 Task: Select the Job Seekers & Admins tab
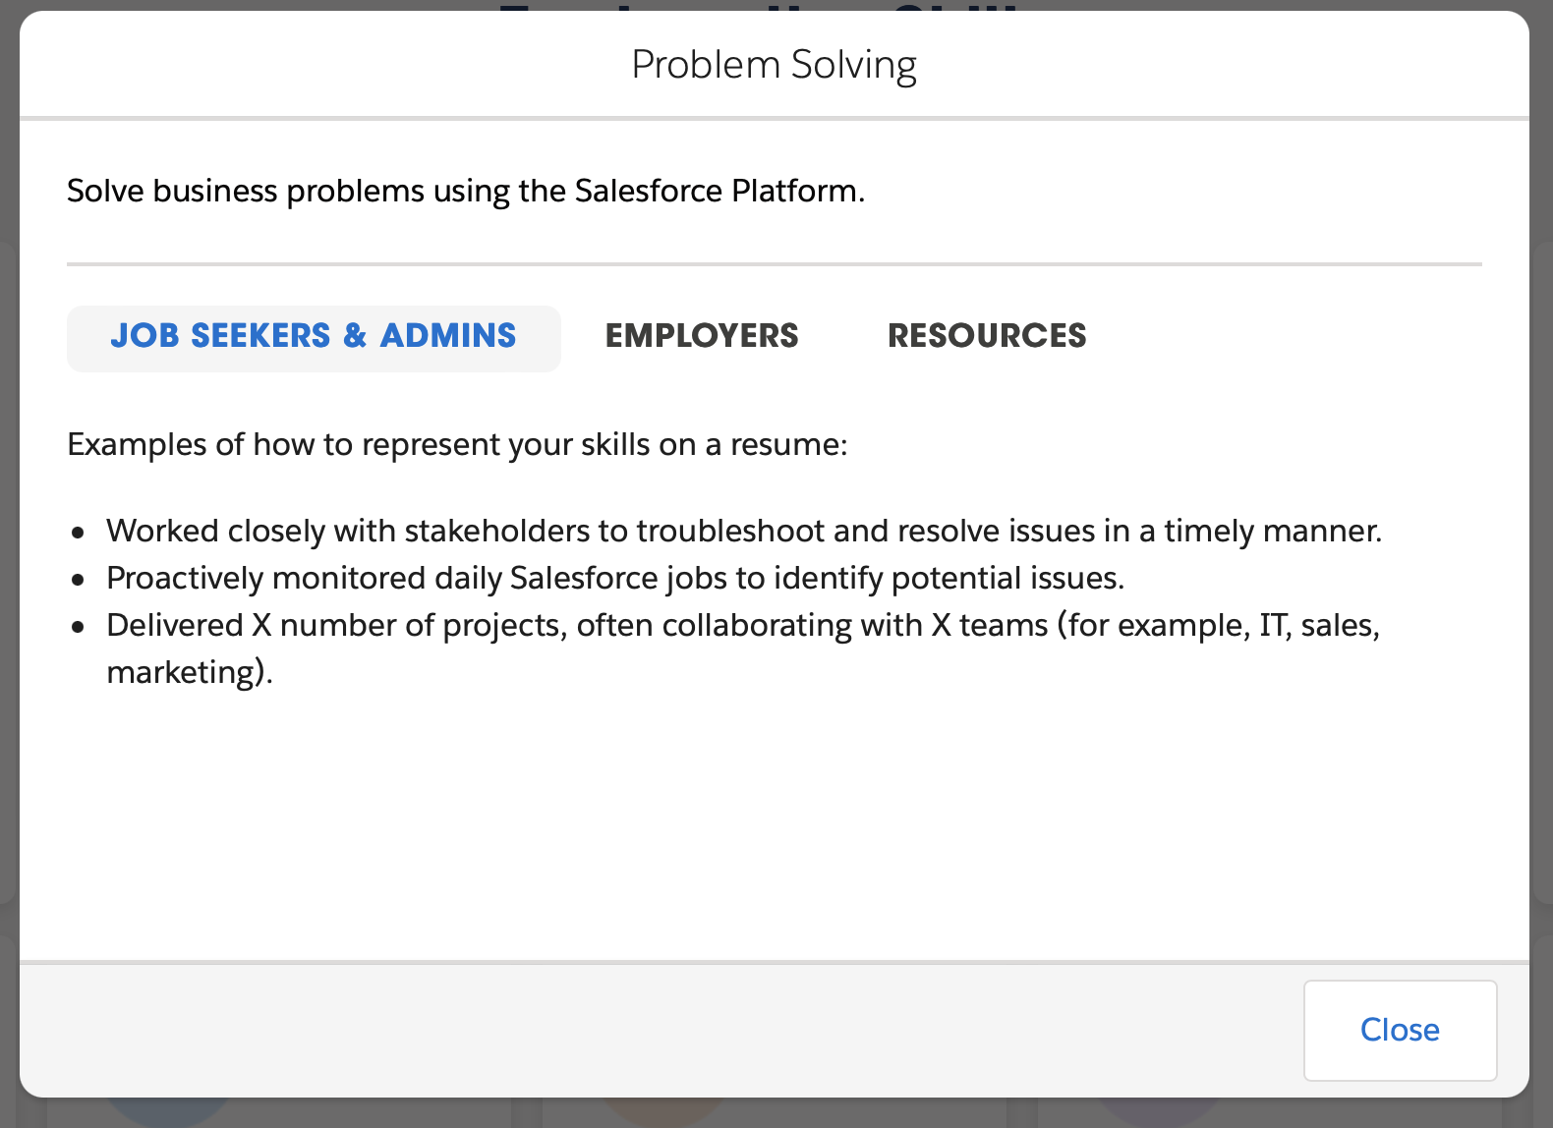pyautogui.click(x=314, y=338)
